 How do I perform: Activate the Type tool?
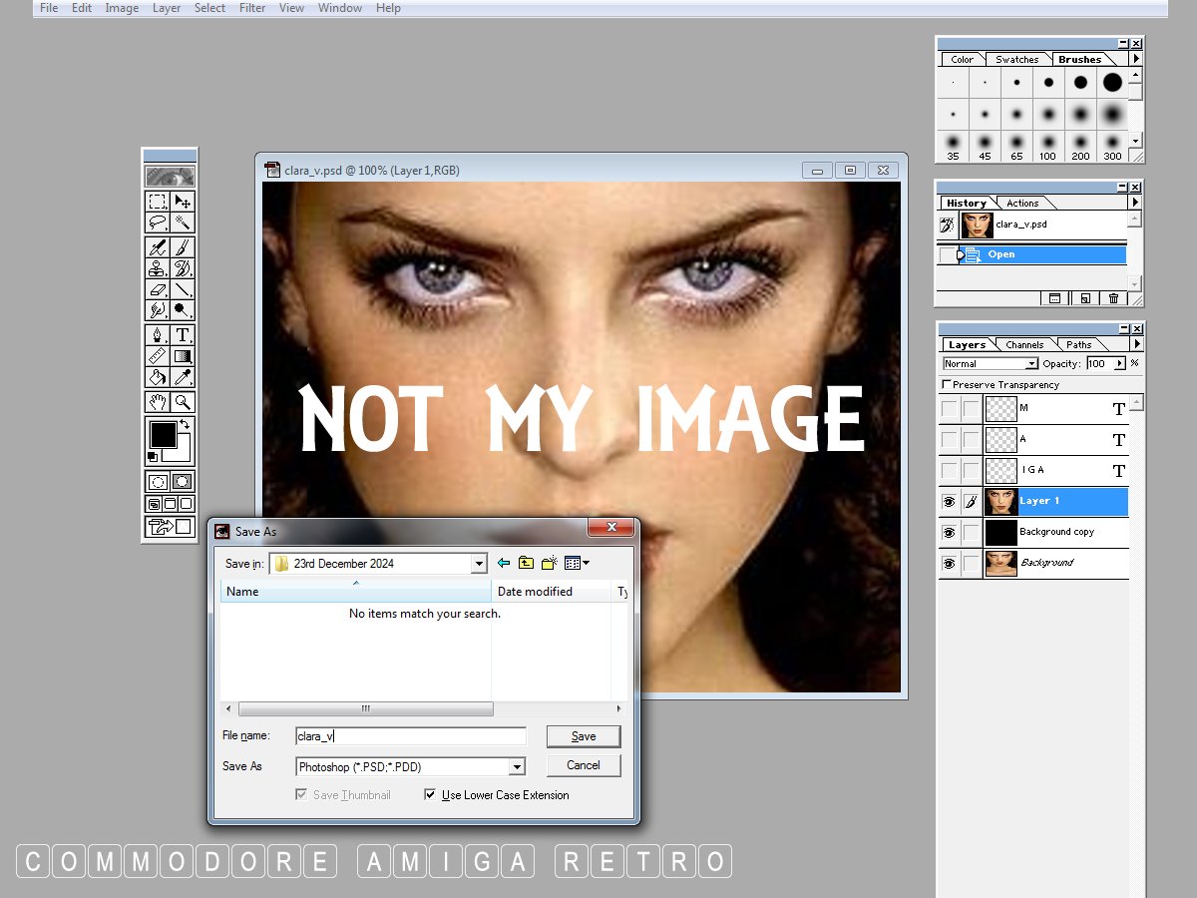tap(183, 334)
